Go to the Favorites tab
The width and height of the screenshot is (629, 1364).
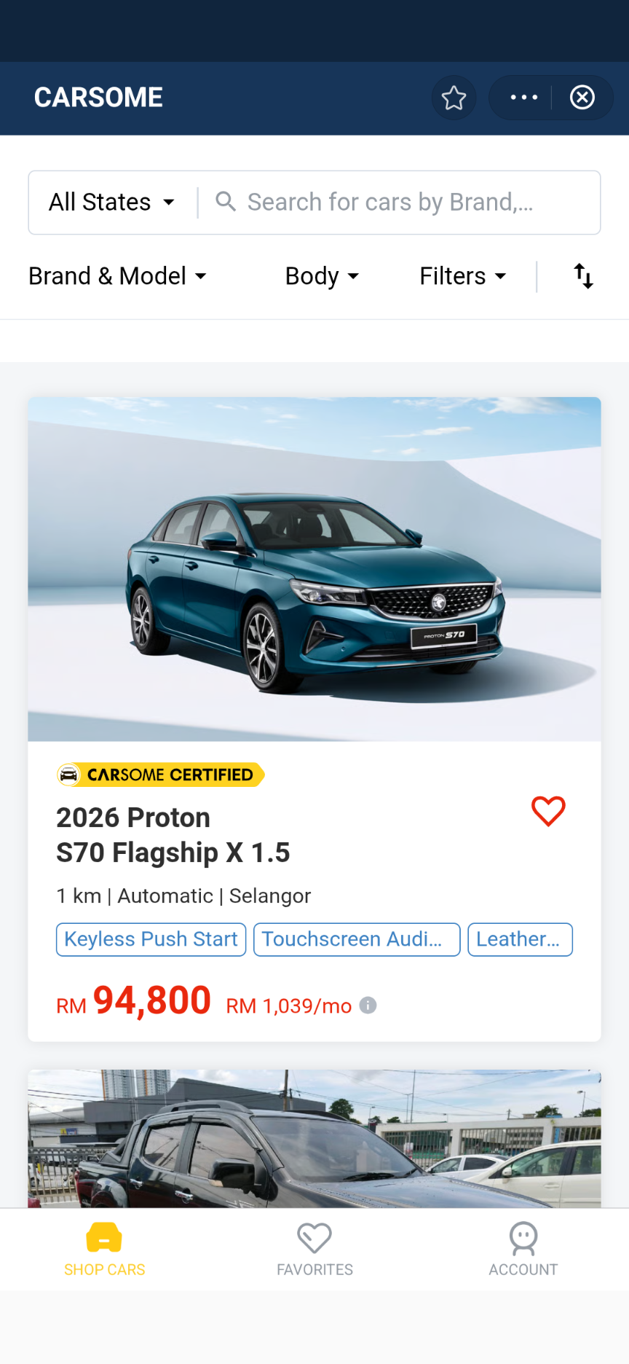(x=314, y=1249)
